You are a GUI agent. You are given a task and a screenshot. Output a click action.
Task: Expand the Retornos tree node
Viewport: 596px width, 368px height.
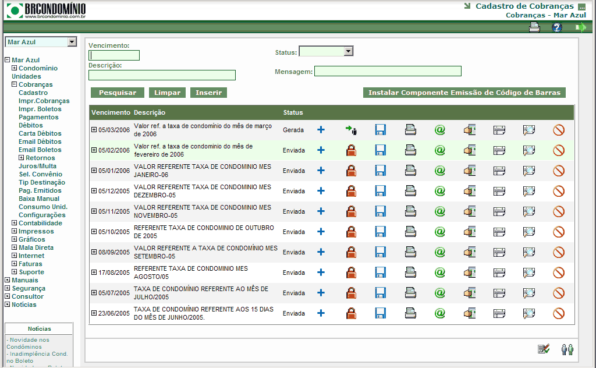click(22, 158)
